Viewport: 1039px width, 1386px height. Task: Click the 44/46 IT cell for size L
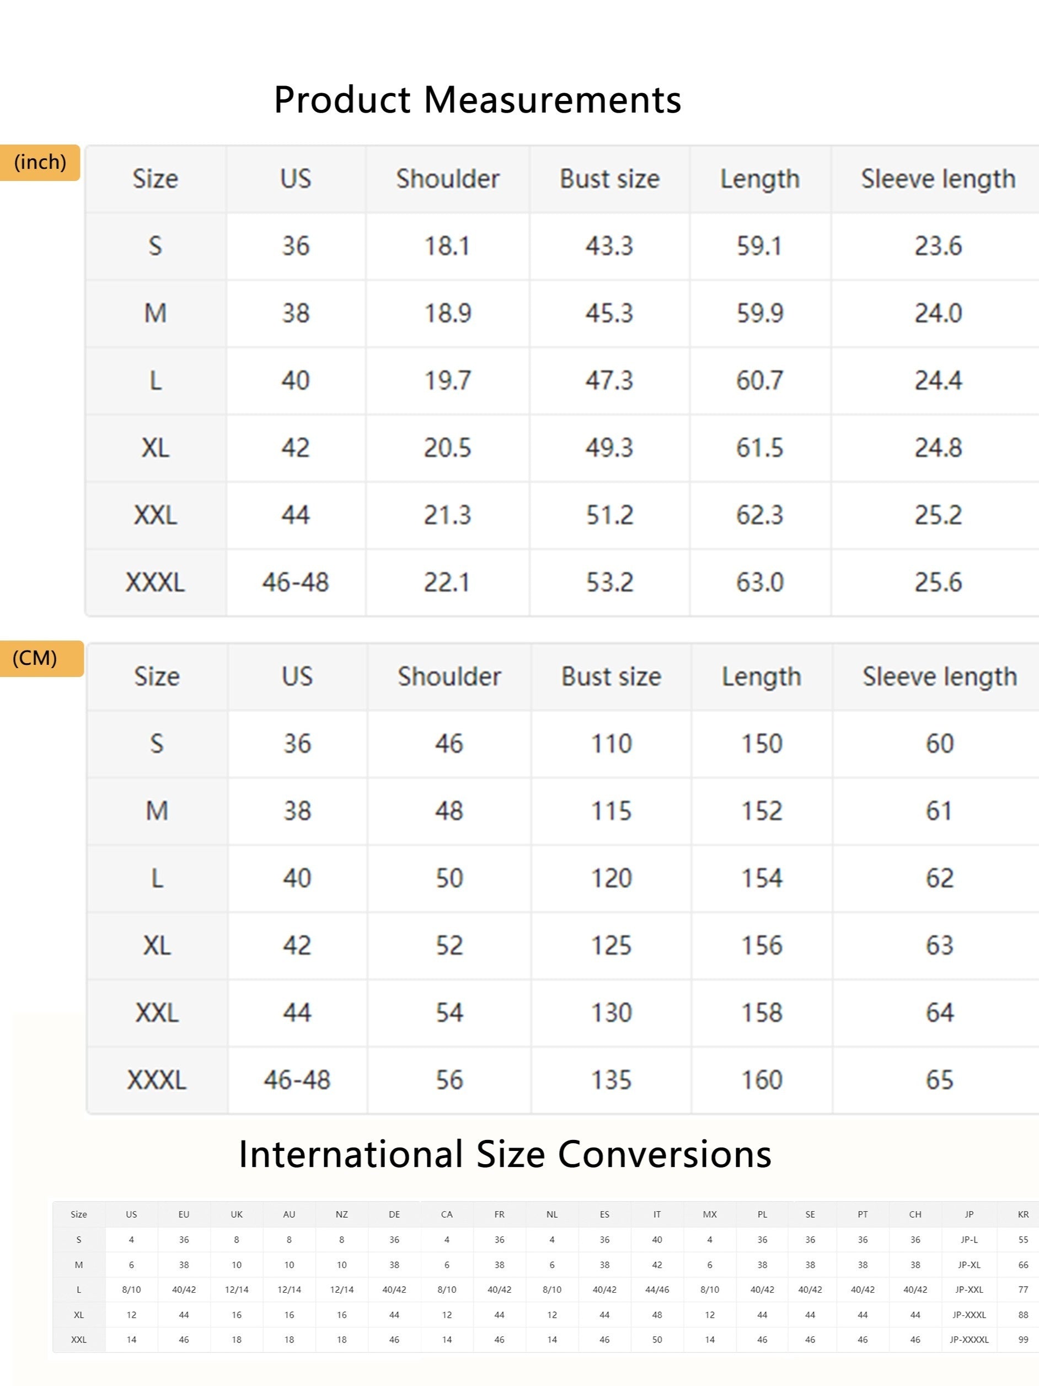(x=657, y=1289)
